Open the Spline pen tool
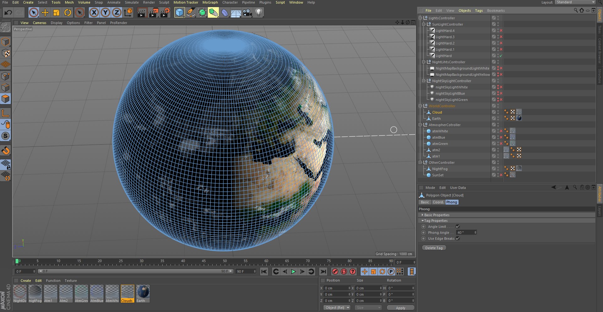This screenshot has height=312, width=603. [191, 13]
